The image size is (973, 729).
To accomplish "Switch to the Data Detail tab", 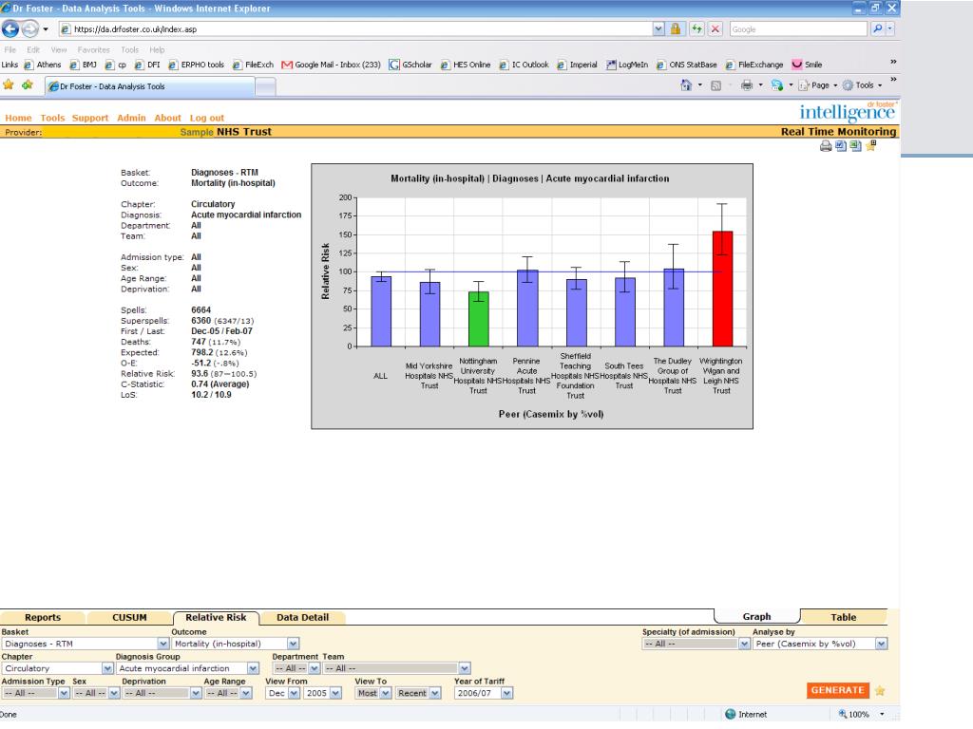I will [x=302, y=617].
